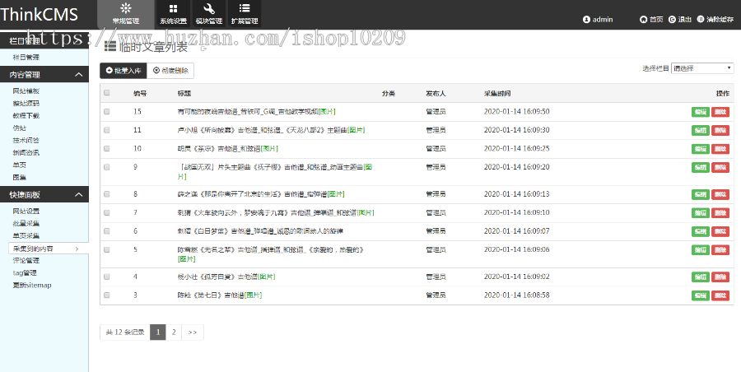Open 图集 in sidebar

coord(20,177)
